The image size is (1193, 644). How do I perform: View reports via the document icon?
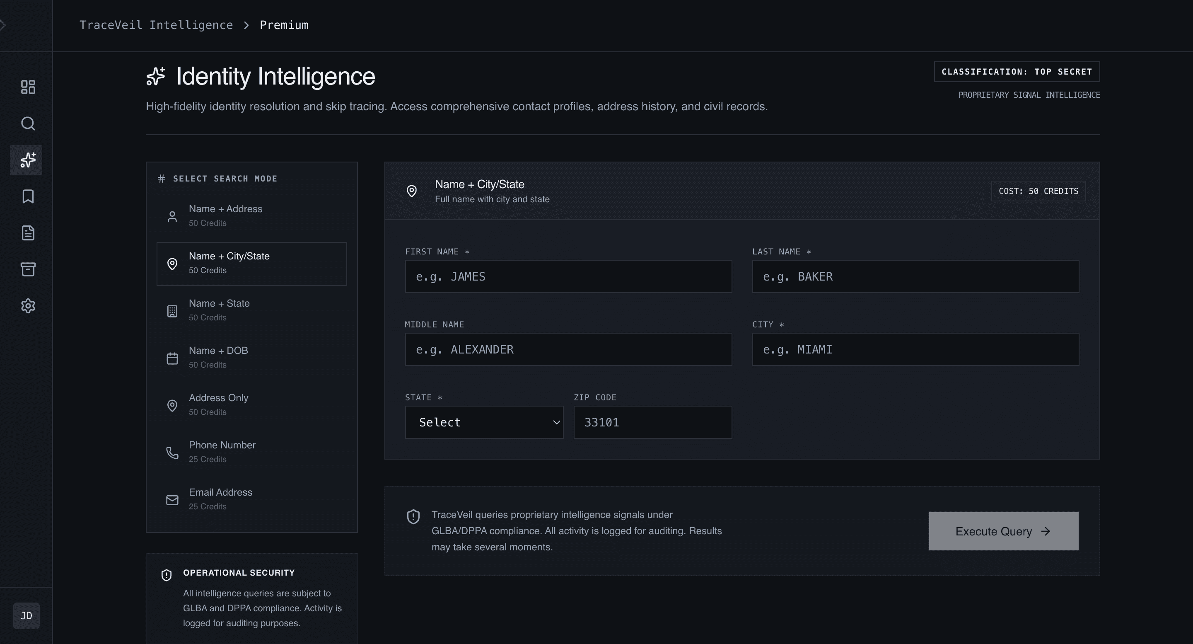pyautogui.click(x=28, y=233)
